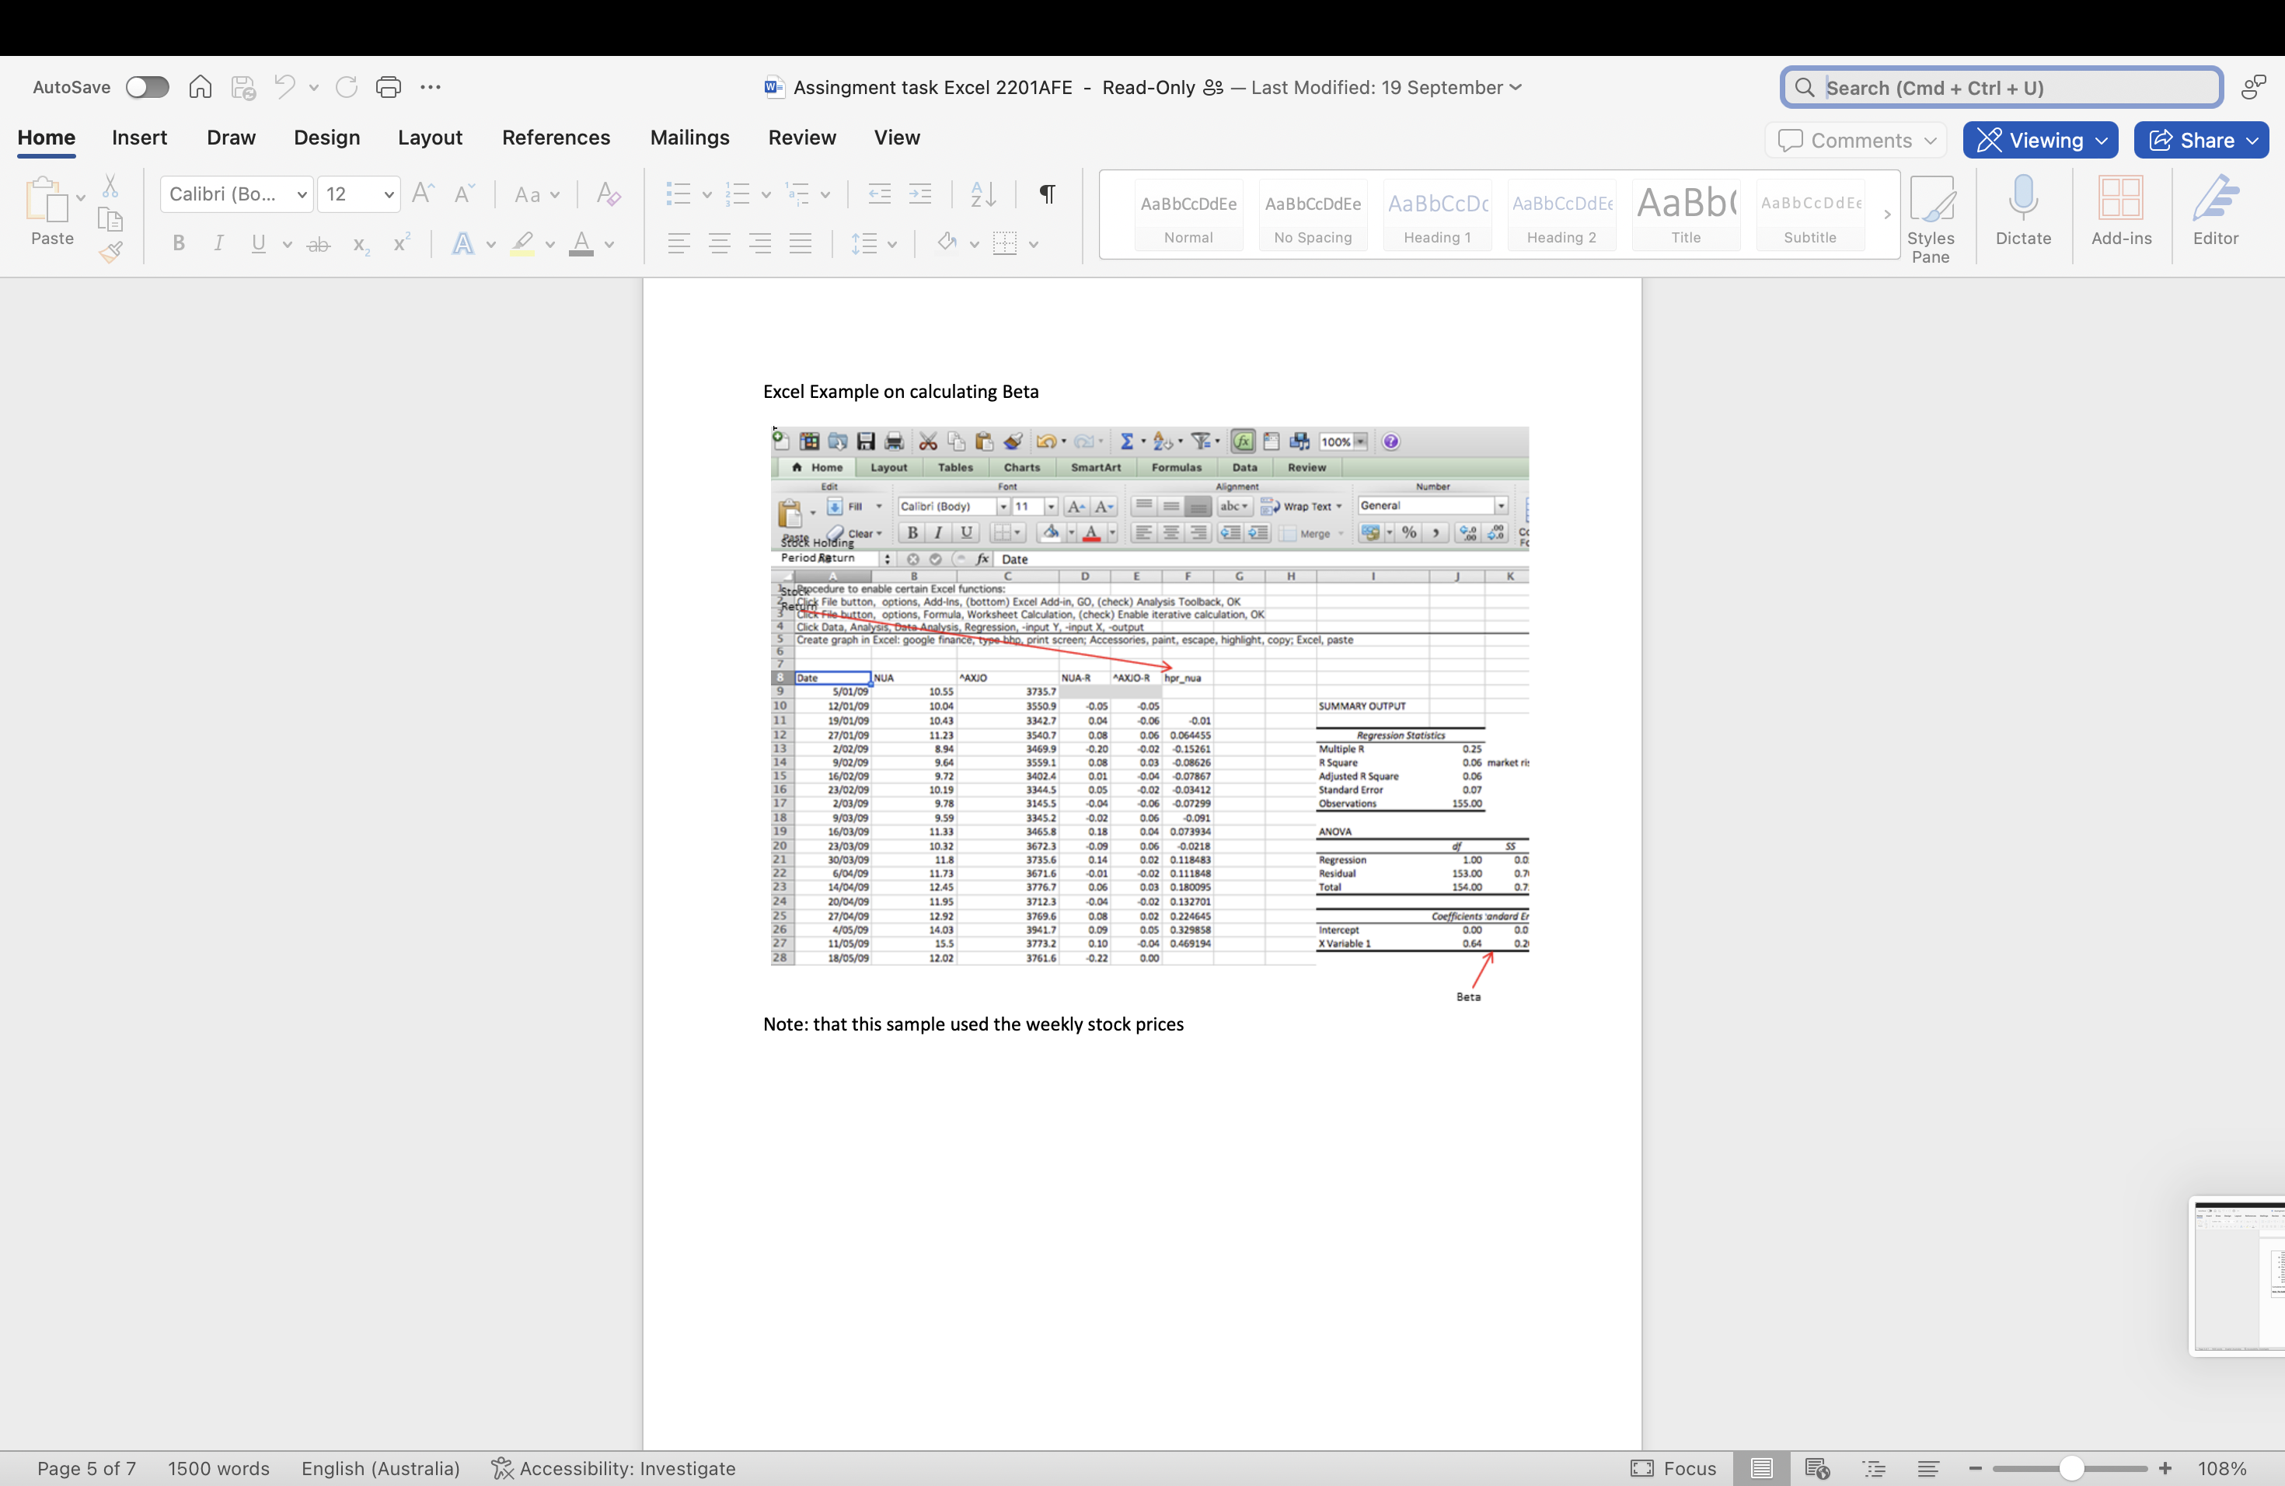The width and height of the screenshot is (2285, 1486).
Task: Click the Share button
Action: pyautogui.click(x=2200, y=139)
